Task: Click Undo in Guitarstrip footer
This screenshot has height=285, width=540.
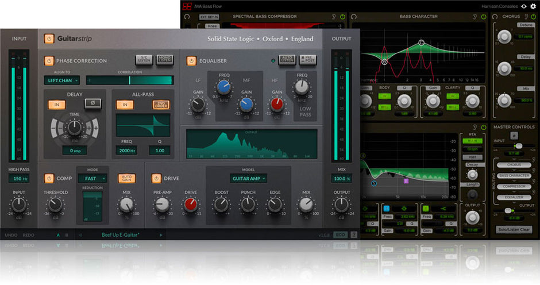Action: pyautogui.click(x=11, y=235)
